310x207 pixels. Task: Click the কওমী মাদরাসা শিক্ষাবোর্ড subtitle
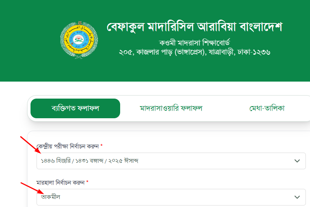pyautogui.click(x=194, y=43)
